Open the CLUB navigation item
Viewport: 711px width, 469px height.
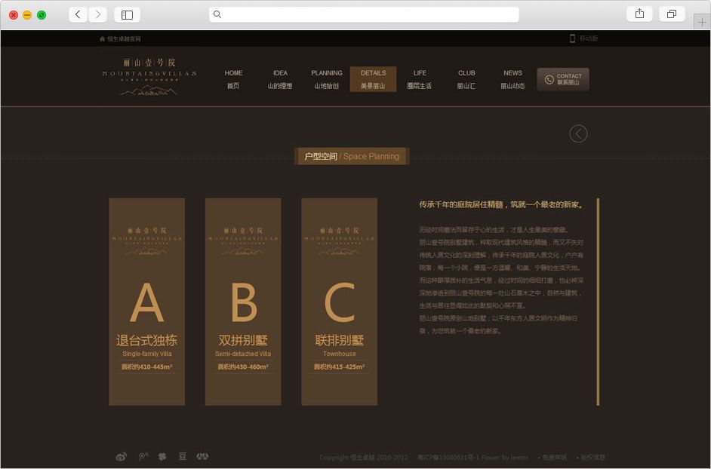click(x=466, y=79)
